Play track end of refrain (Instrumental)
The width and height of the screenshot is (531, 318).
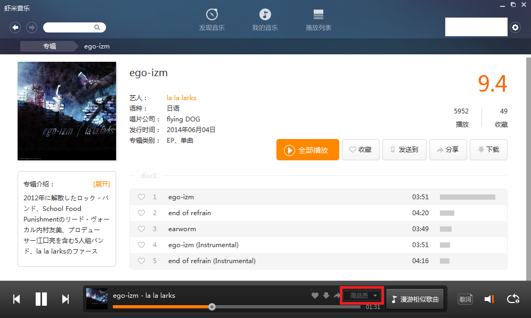(212, 261)
